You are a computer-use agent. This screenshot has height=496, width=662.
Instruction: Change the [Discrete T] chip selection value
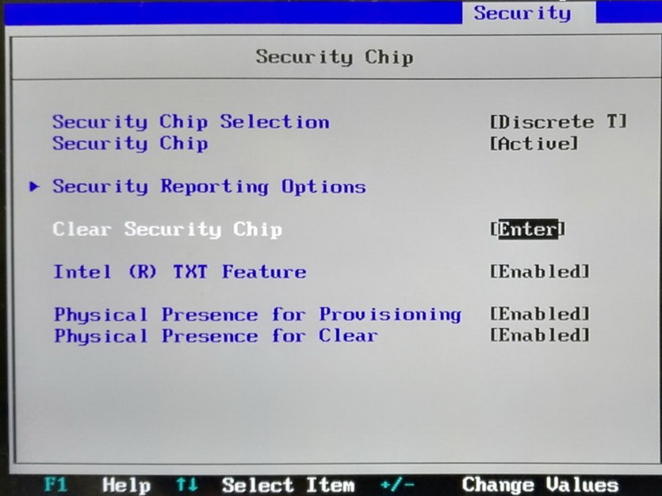tap(557, 122)
